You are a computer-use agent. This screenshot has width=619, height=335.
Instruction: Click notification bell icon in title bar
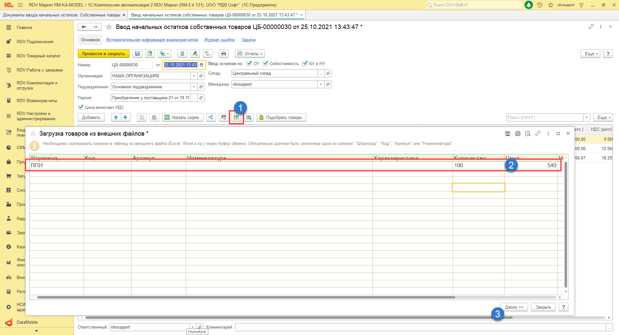[529, 5]
